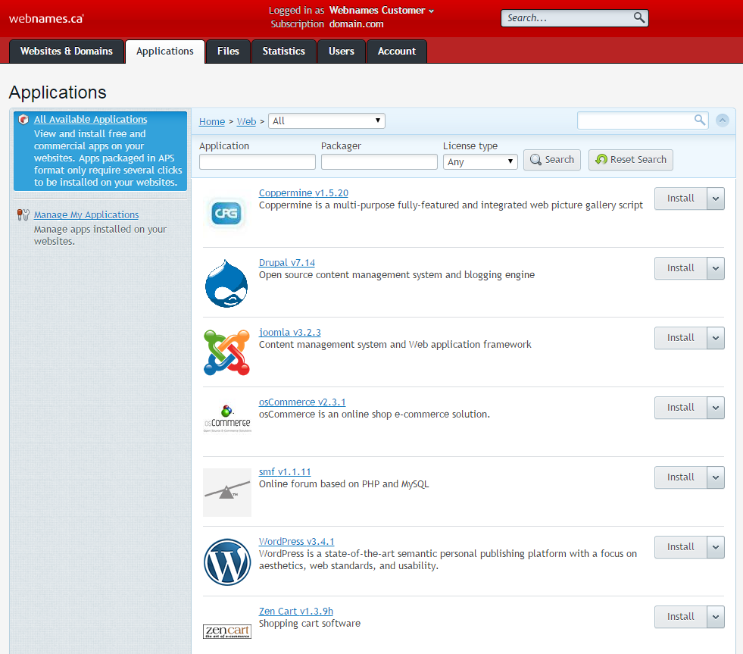The height and width of the screenshot is (654, 743).
Task: Install joomla v3.2.3
Action: click(680, 338)
